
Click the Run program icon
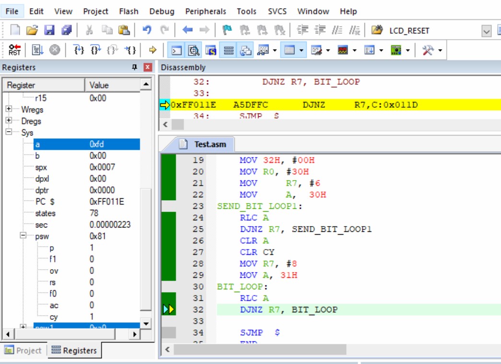(37, 50)
